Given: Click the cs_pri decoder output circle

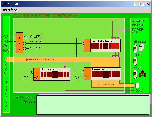Looking at the screenshot, I should 24,38.
